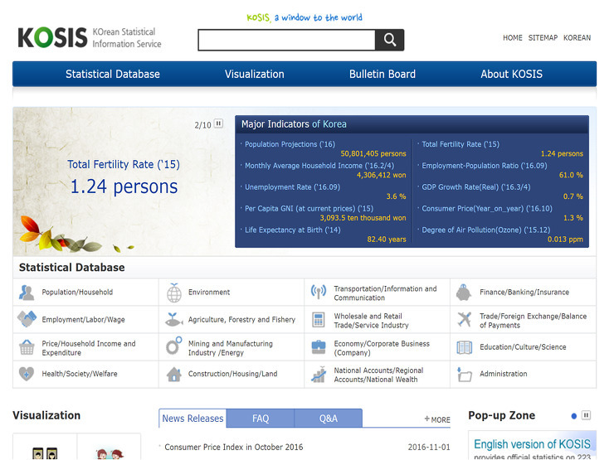
Task: Pause the indicator banner slideshow
Action: point(218,123)
